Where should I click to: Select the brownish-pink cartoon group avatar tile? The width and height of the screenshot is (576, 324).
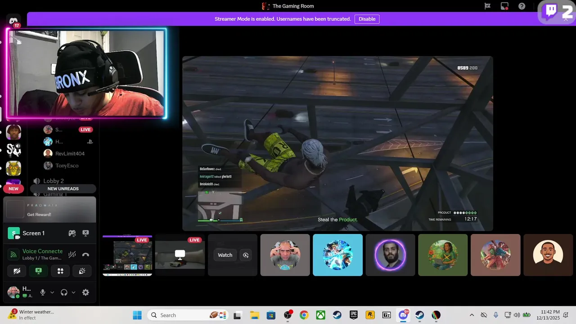(x=495, y=255)
